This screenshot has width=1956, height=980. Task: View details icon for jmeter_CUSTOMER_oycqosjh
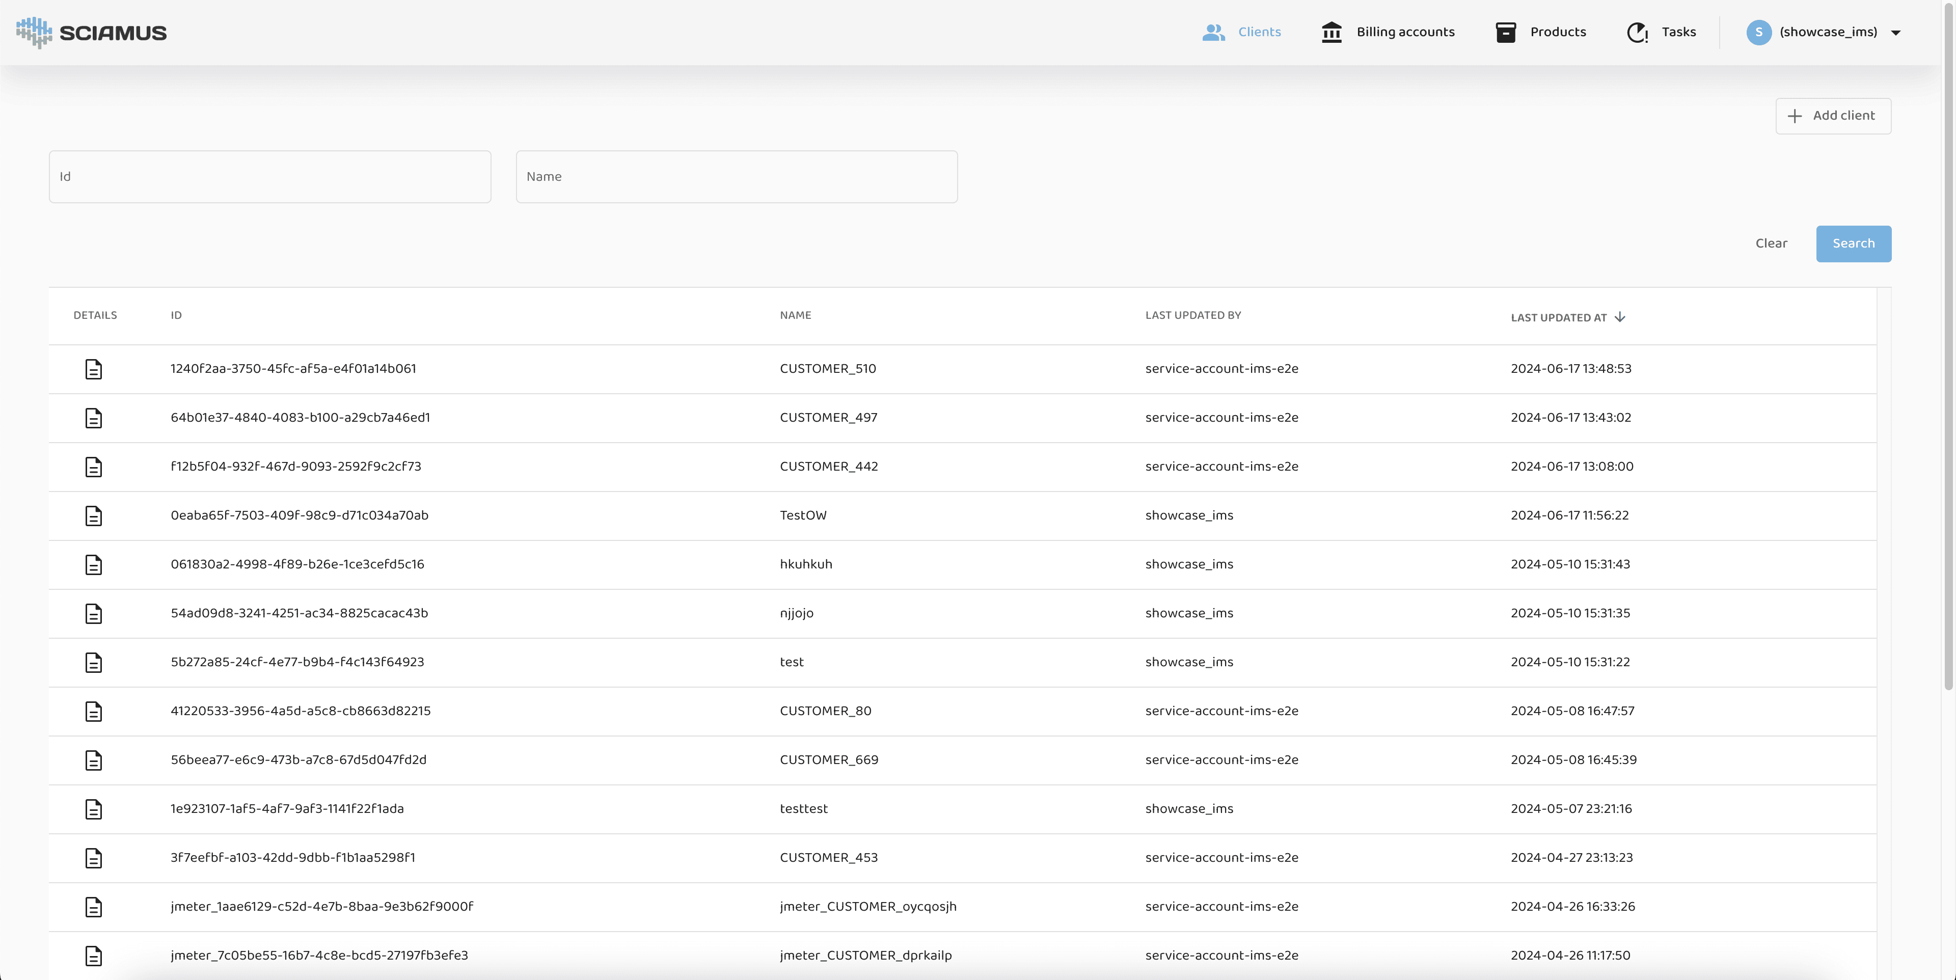pyautogui.click(x=93, y=907)
